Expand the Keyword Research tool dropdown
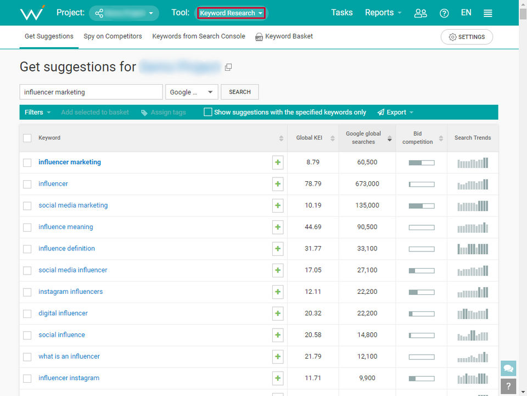 [231, 13]
